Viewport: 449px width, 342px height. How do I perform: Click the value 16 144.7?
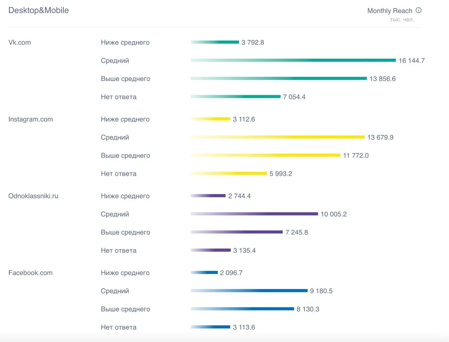(411, 61)
